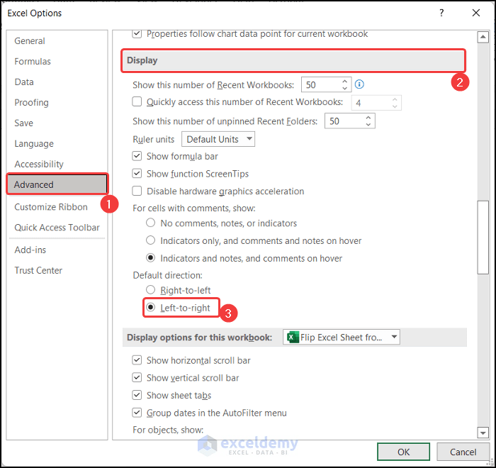The height and width of the screenshot is (468, 496).
Task: Select Indicators only, comments on hover
Action: point(150,240)
